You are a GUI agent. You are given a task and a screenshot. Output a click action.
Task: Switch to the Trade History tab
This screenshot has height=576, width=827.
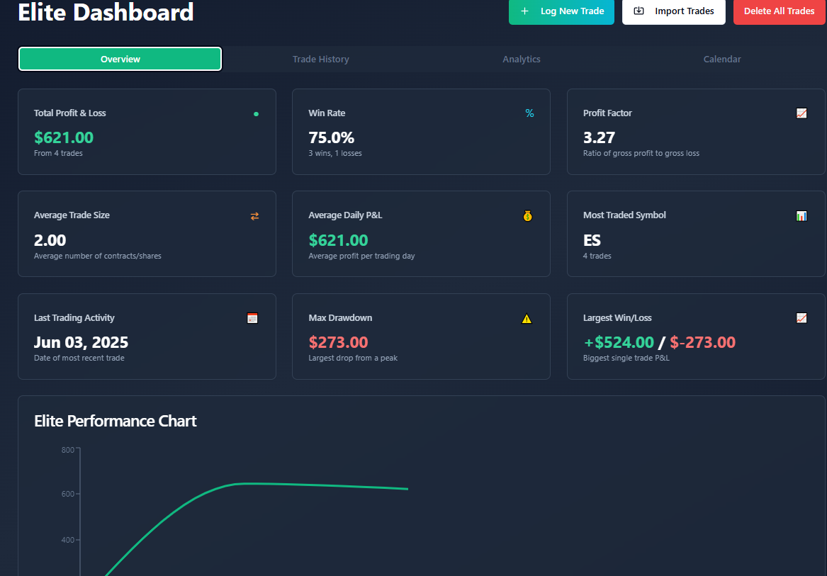321,59
